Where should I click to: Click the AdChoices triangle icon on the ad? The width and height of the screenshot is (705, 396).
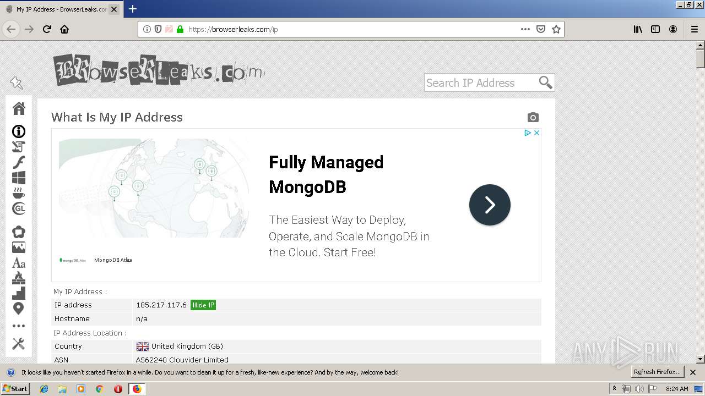[x=527, y=133]
